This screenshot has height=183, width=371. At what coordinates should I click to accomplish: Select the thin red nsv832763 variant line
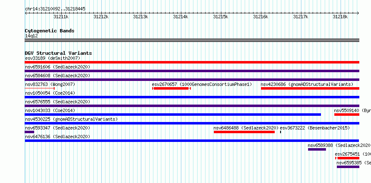(40, 88)
